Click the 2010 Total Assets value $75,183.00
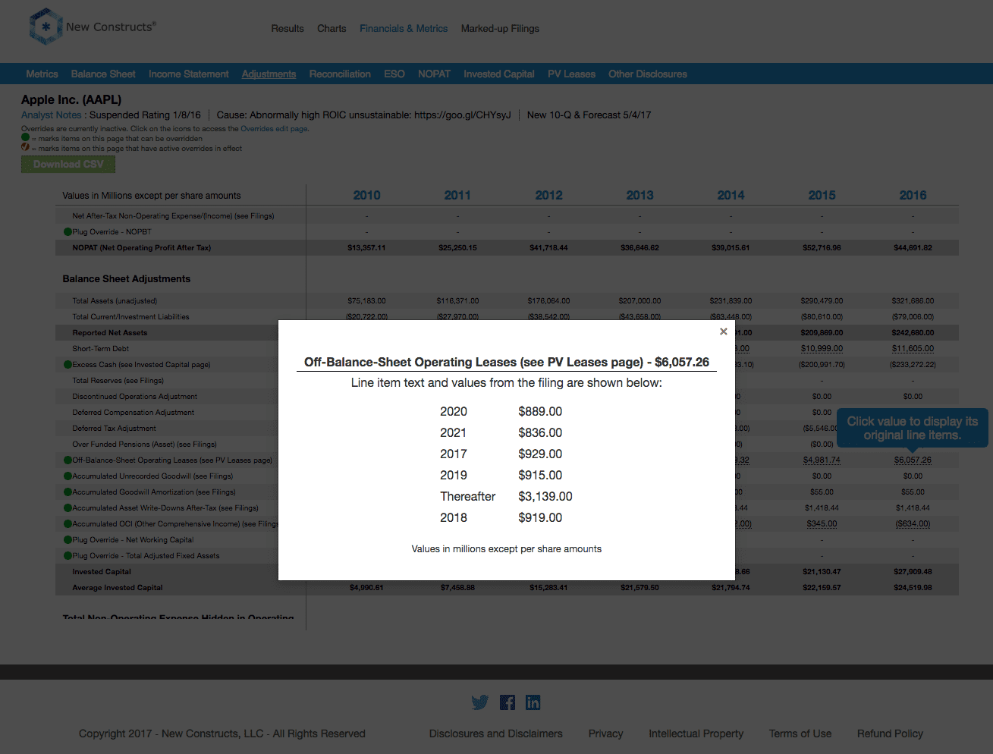 pos(366,301)
